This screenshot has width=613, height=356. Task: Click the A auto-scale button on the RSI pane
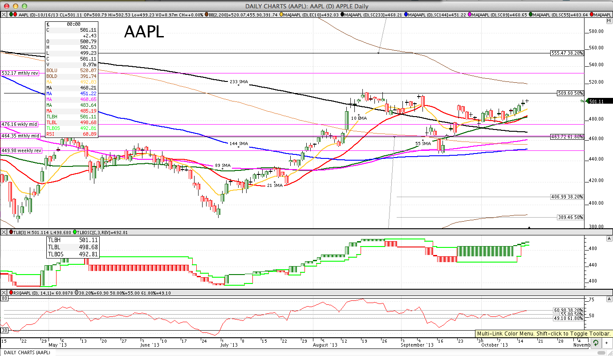(609, 299)
